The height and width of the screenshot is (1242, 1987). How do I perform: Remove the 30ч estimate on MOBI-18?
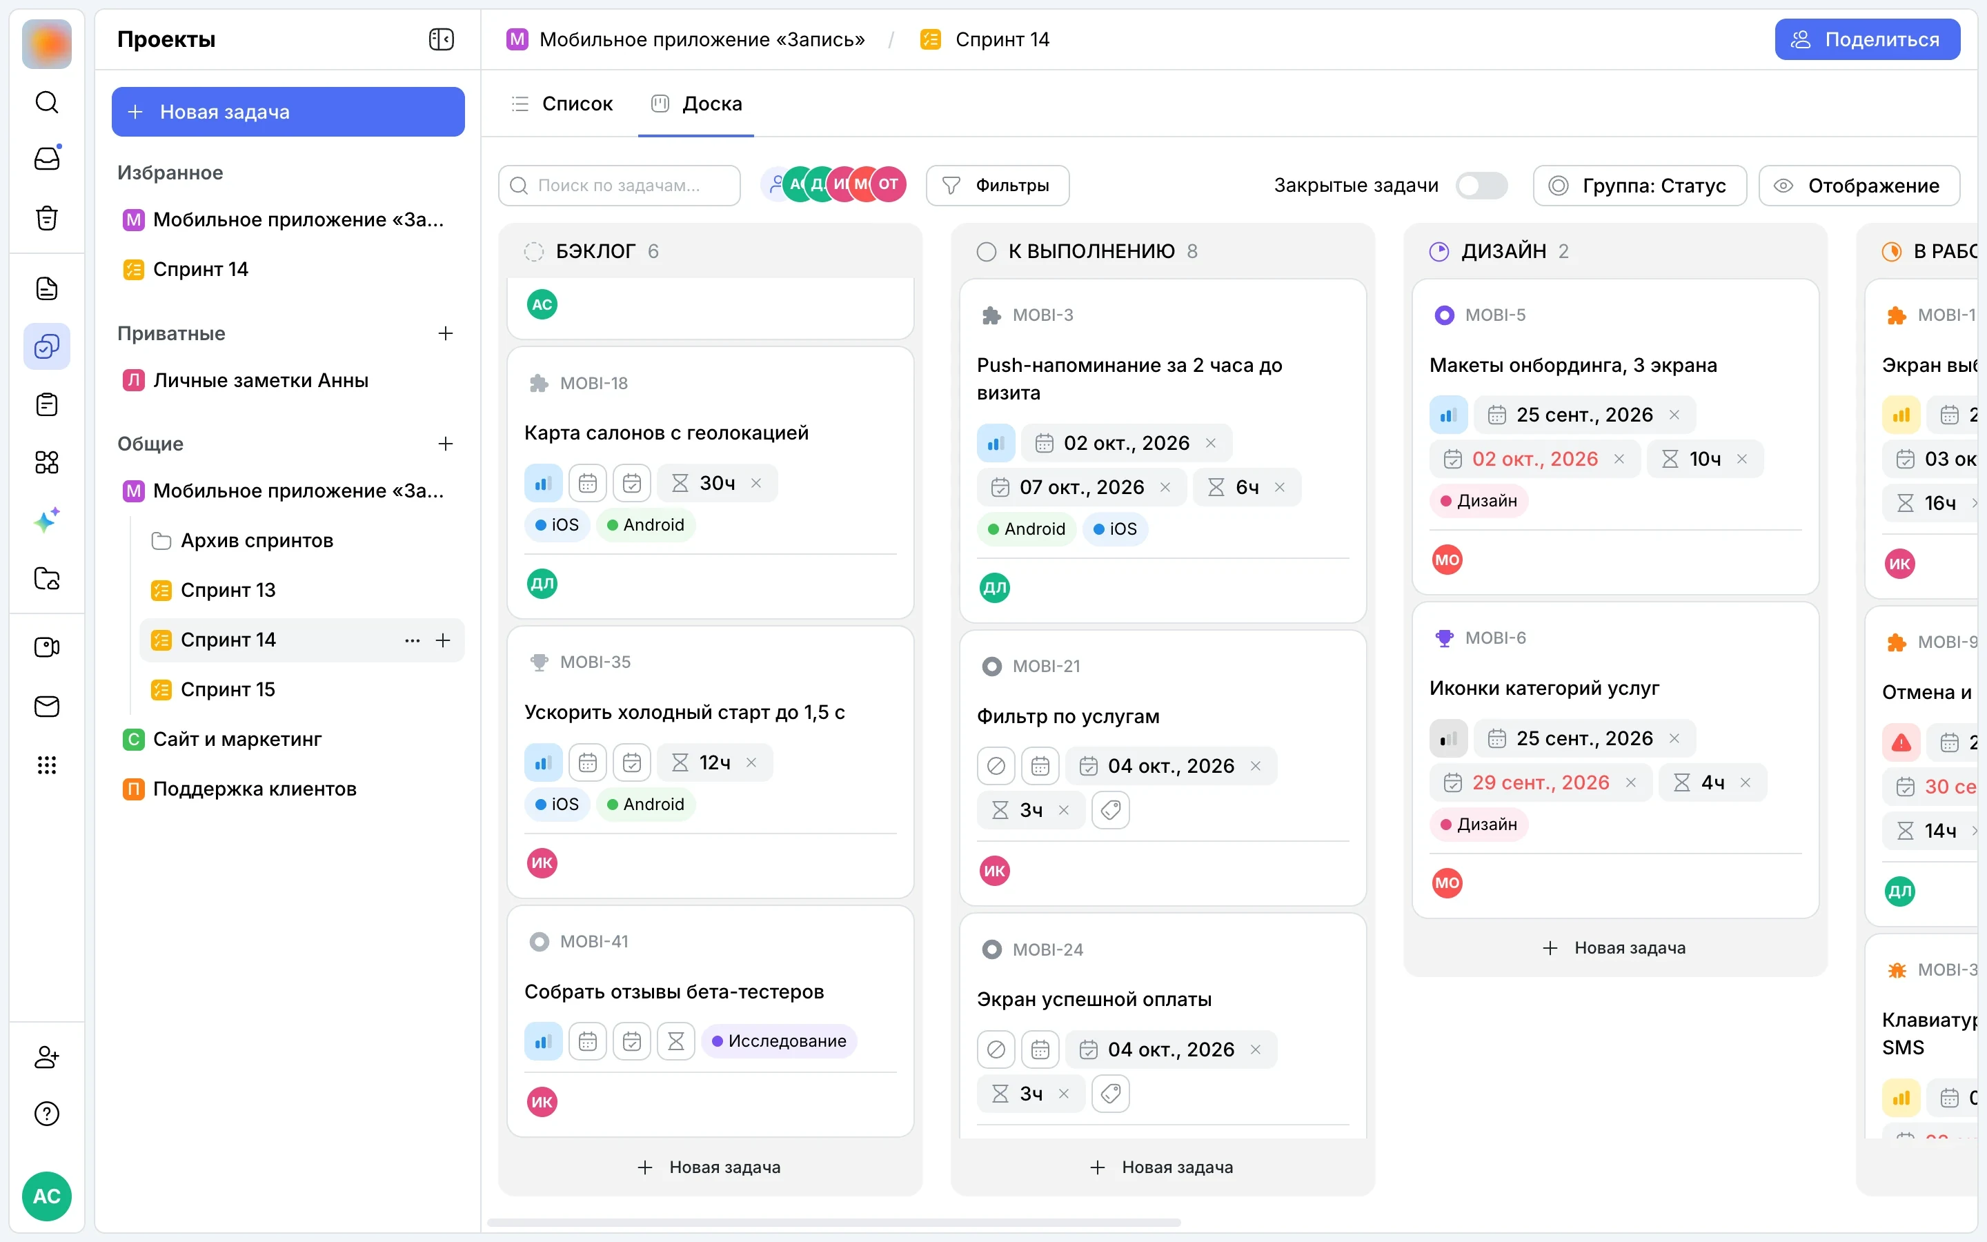[x=756, y=483]
